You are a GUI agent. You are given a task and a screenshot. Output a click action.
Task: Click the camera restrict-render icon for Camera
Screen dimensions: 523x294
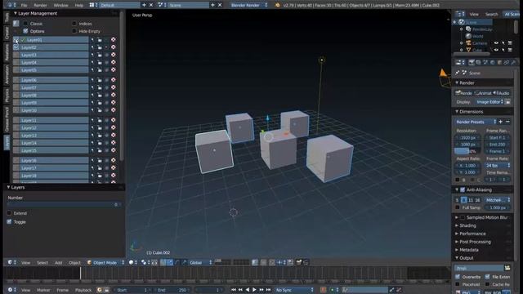[x=510, y=43]
